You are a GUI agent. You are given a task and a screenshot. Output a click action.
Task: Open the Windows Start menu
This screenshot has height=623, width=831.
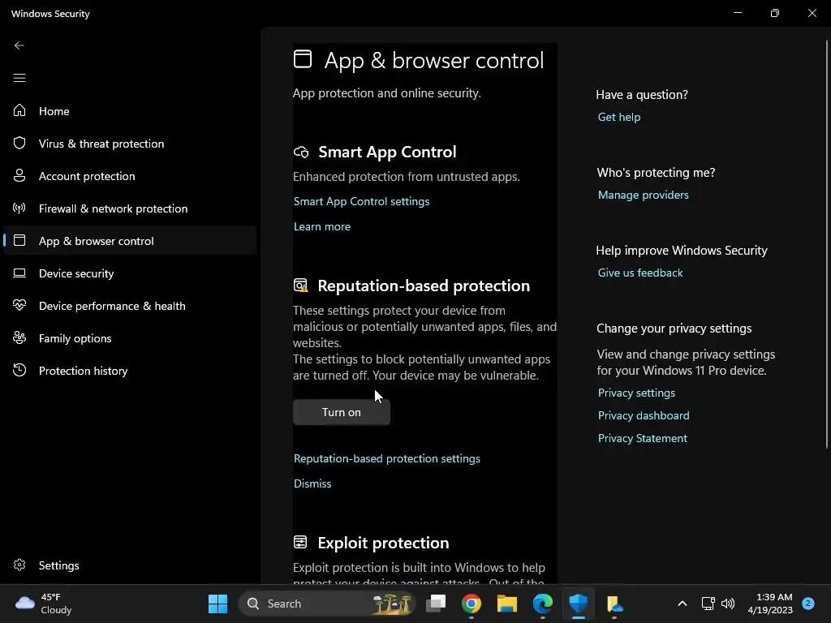tap(217, 604)
